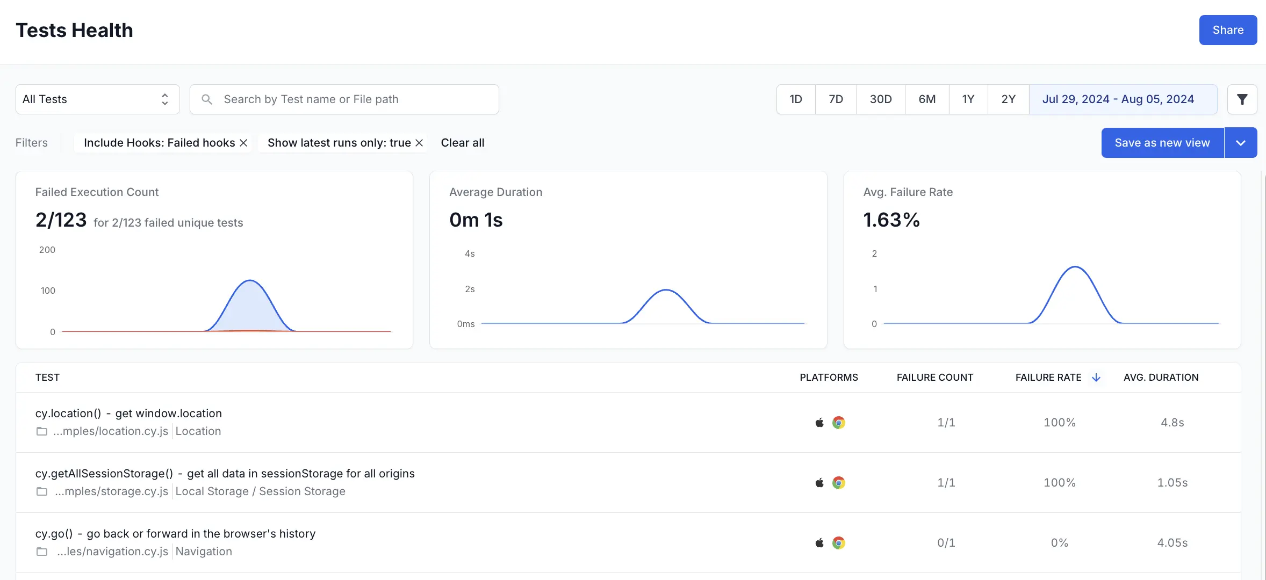Click the Chrome browser icon on cy.go row

pos(840,542)
